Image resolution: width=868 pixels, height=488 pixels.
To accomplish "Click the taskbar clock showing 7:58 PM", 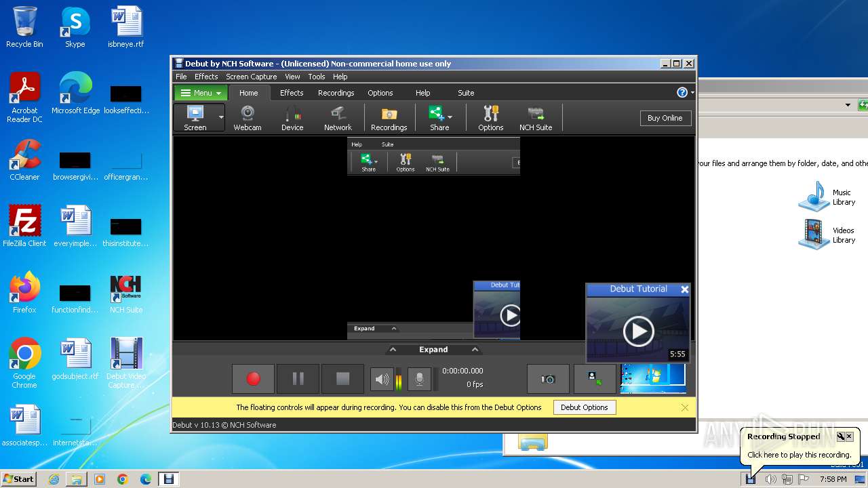I will (833, 479).
